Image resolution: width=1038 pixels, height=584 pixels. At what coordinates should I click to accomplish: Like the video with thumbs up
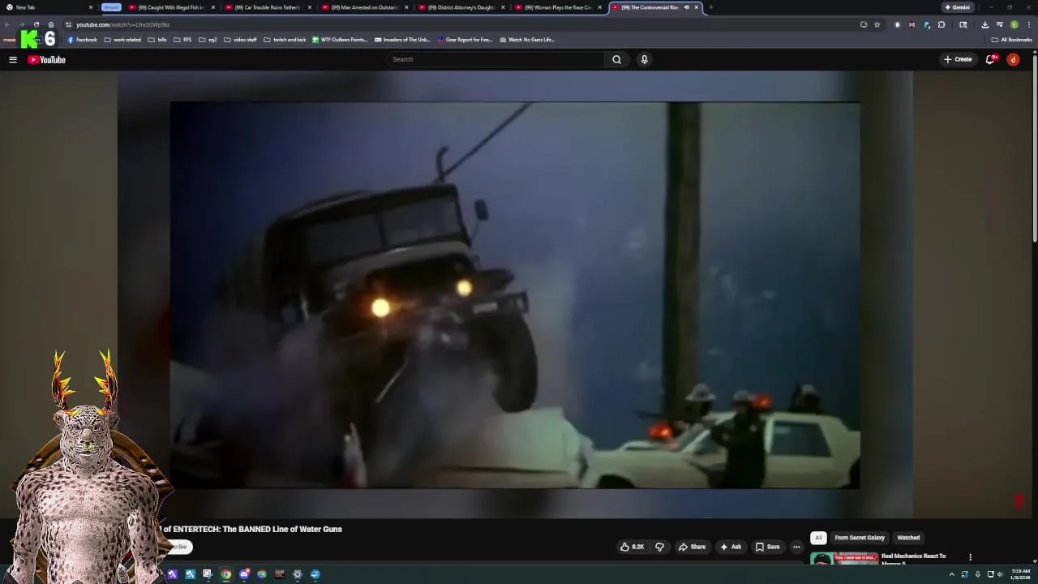632,547
